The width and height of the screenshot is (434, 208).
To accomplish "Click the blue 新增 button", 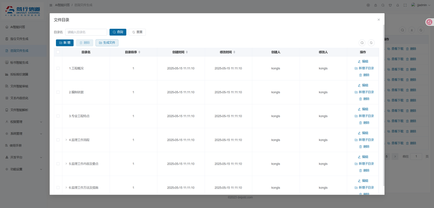I will coord(65,43).
